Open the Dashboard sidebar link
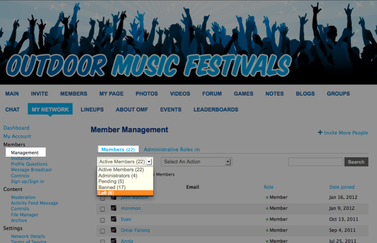The image size is (377, 243). point(17,128)
